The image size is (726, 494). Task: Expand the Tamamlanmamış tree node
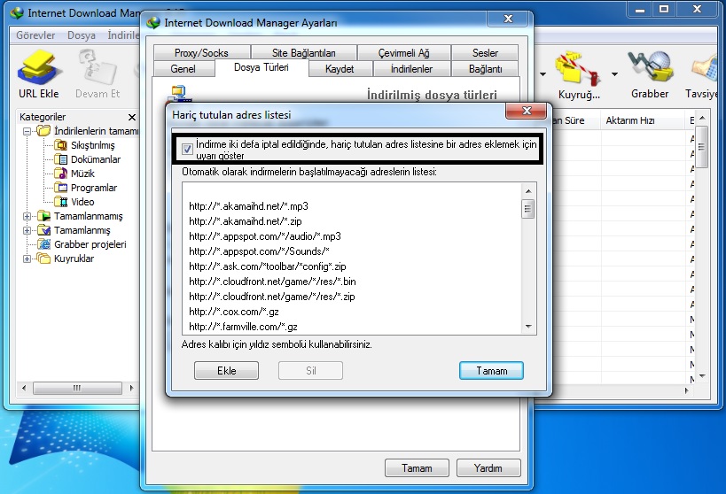[27, 216]
